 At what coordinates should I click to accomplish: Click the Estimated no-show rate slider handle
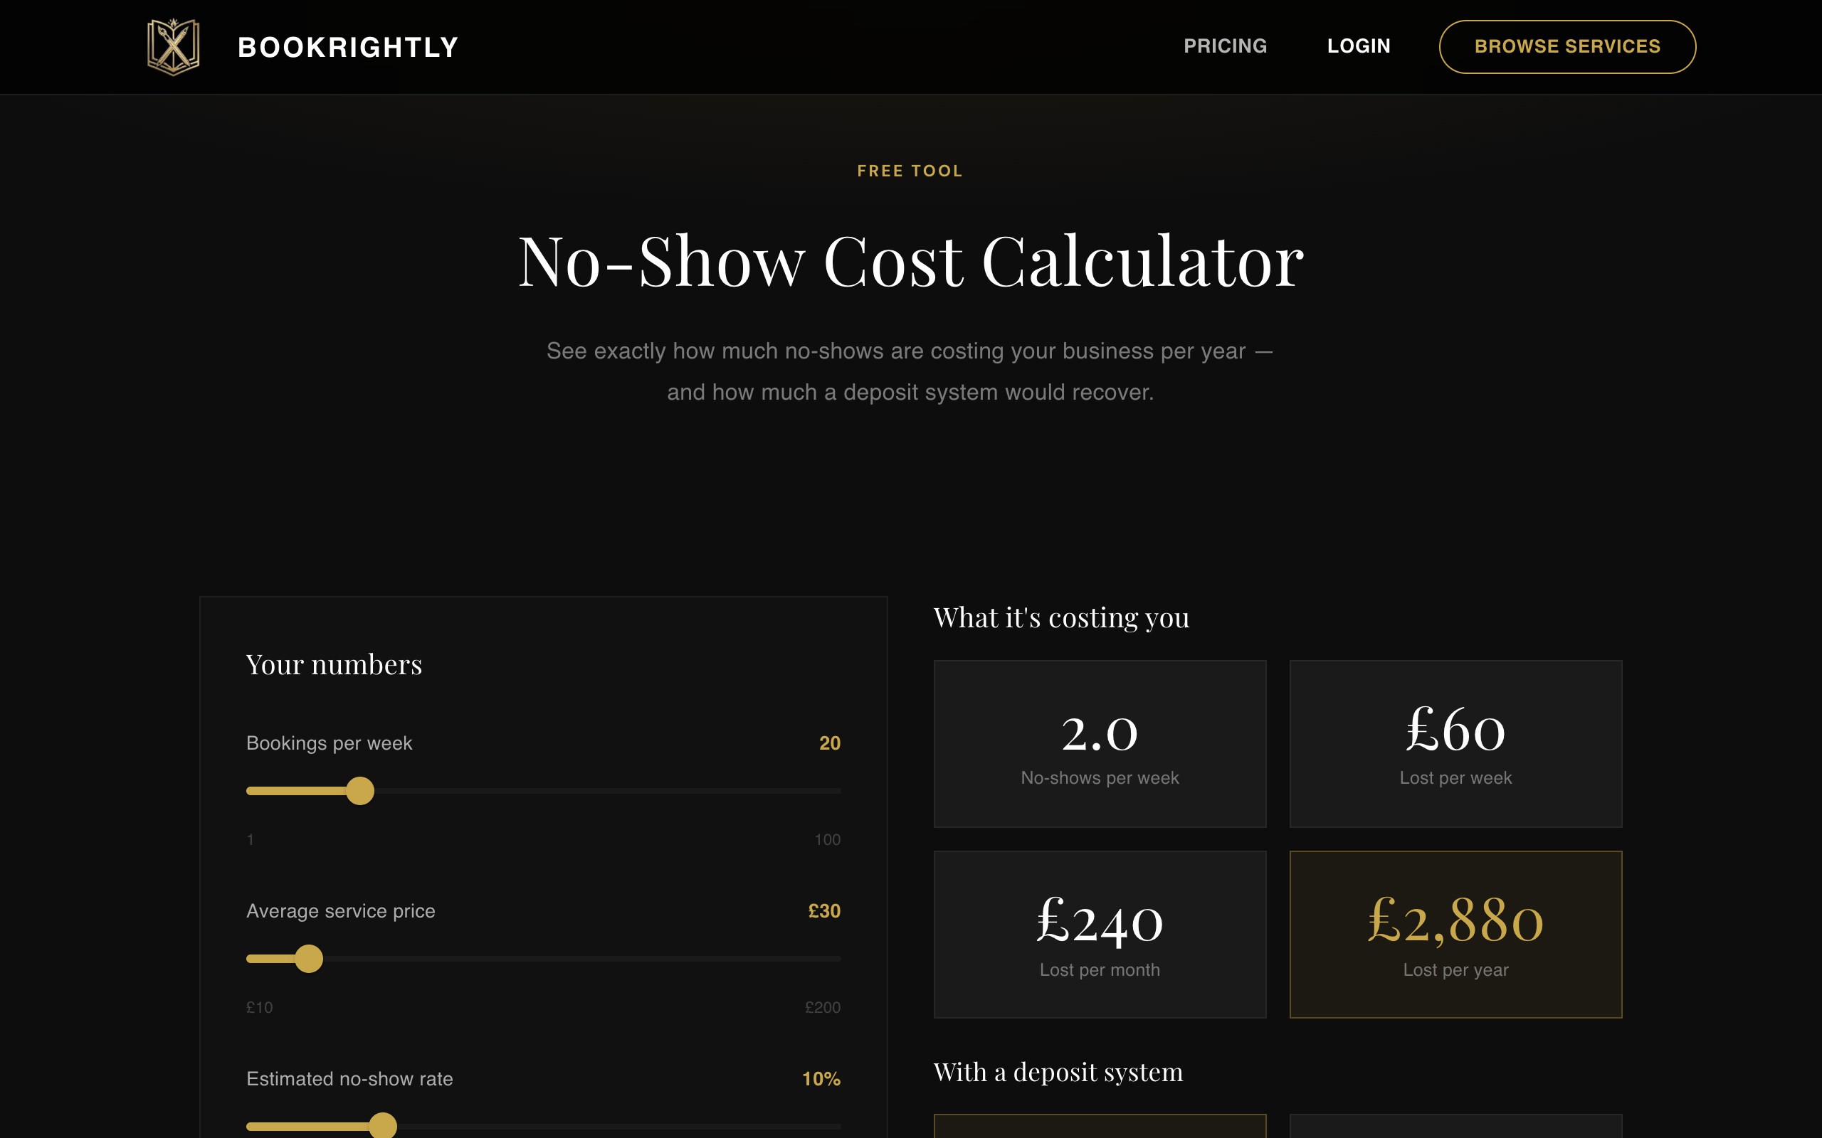pyautogui.click(x=382, y=1126)
